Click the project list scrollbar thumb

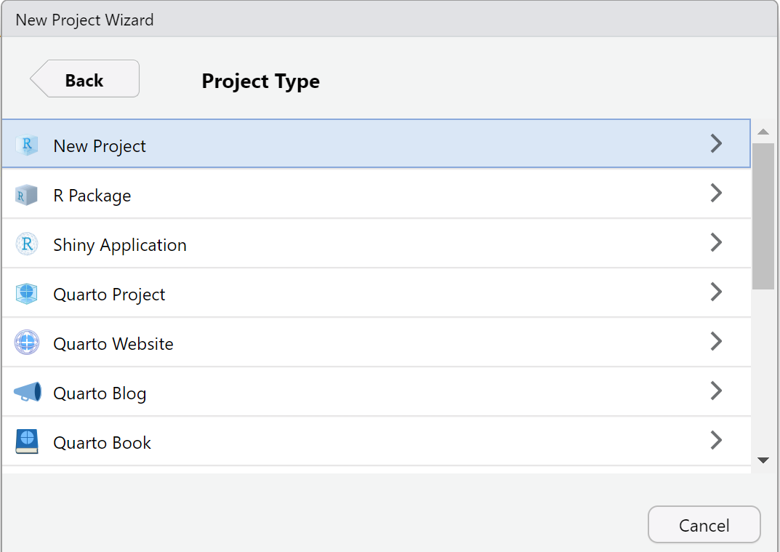(763, 216)
